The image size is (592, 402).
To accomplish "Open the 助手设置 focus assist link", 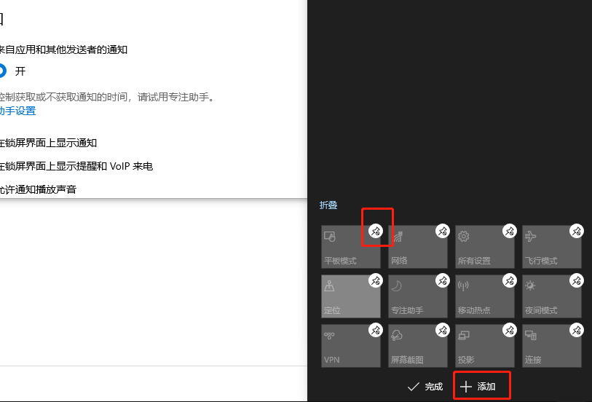I will 17,111.
